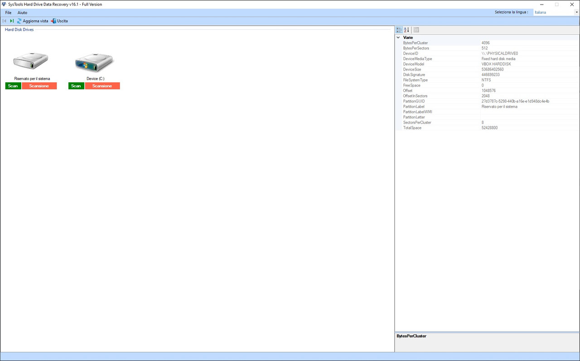Click the BytesPerCluster description pane title
580x361 pixels.
coord(411,336)
